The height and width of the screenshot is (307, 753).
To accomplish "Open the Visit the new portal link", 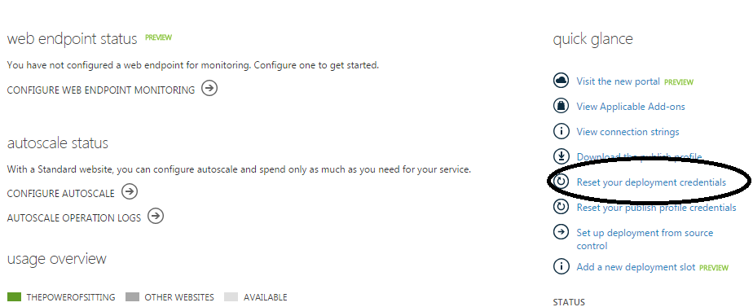I will (618, 81).
